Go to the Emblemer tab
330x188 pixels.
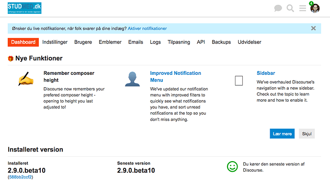click(110, 42)
